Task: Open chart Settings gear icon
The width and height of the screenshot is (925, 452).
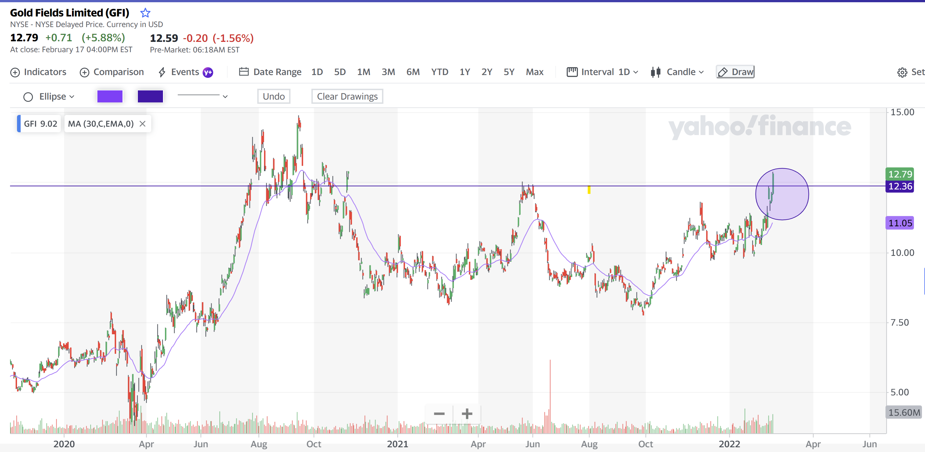Action: pos(902,73)
